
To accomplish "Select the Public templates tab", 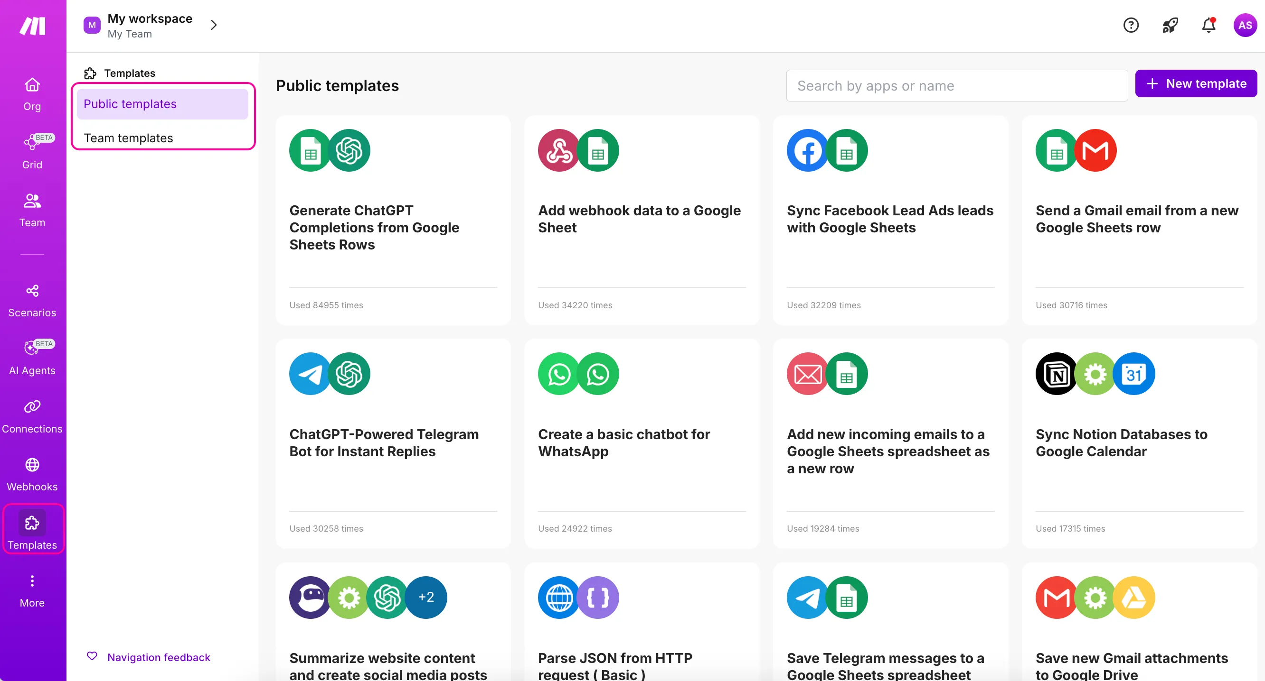I will click(x=162, y=104).
